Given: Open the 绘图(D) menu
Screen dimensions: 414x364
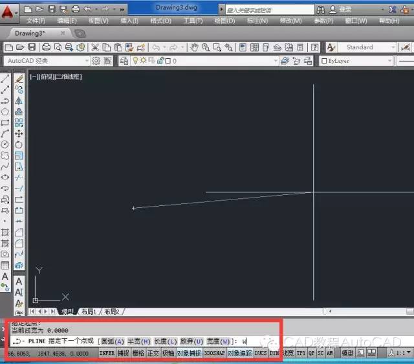Looking at the screenshot, I should (224, 21).
